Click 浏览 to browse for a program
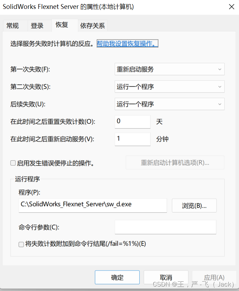 click(194, 206)
